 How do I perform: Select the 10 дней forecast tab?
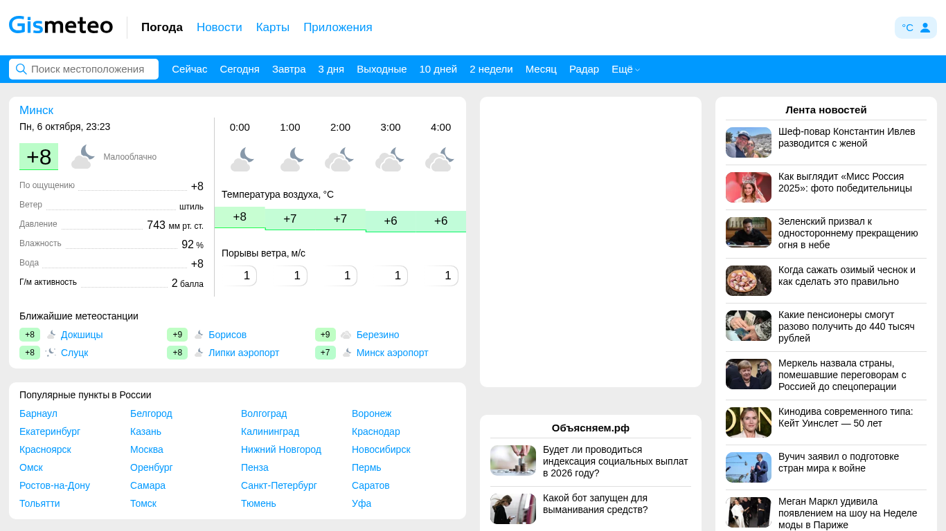438,69
